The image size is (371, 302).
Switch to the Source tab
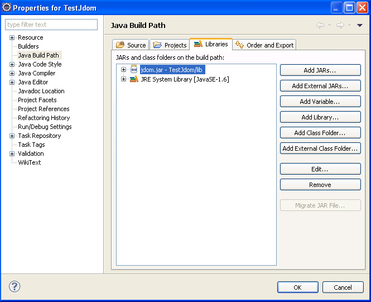click(x=131, y=45)
